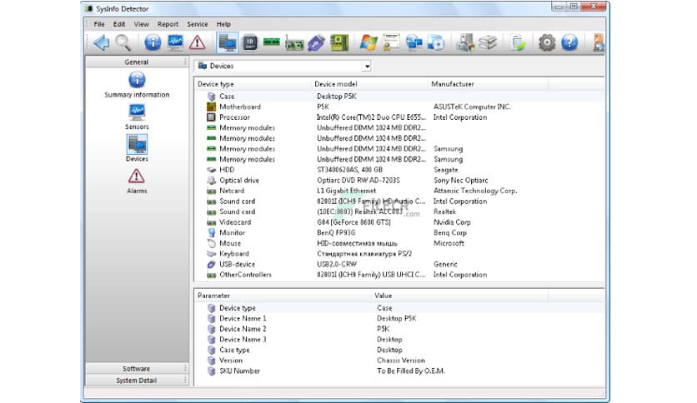The image size is (697, 403).
Task: Select the Processor device row
Action: coord(399,117)
